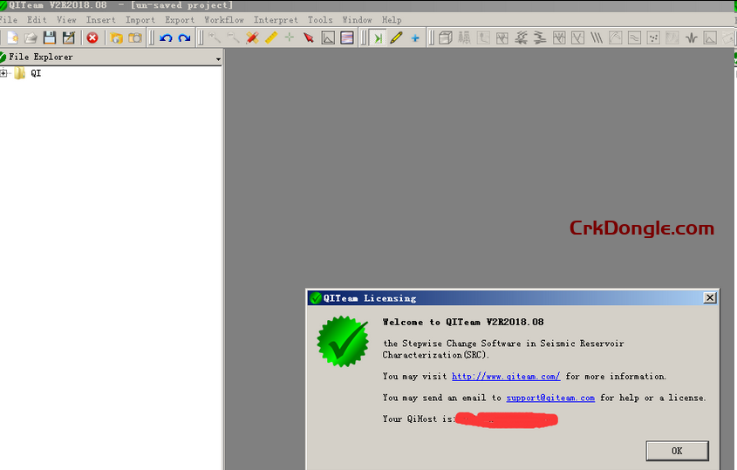Expand the QI tree node
This screenshot has height=470, width=737.
point(4,73)
